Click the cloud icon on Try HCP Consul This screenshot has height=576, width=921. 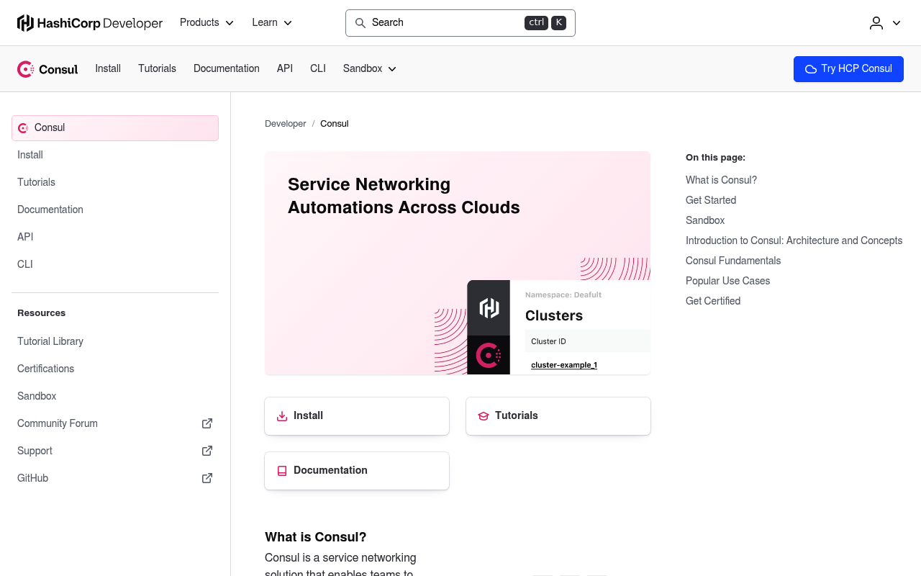coord(811,69)
